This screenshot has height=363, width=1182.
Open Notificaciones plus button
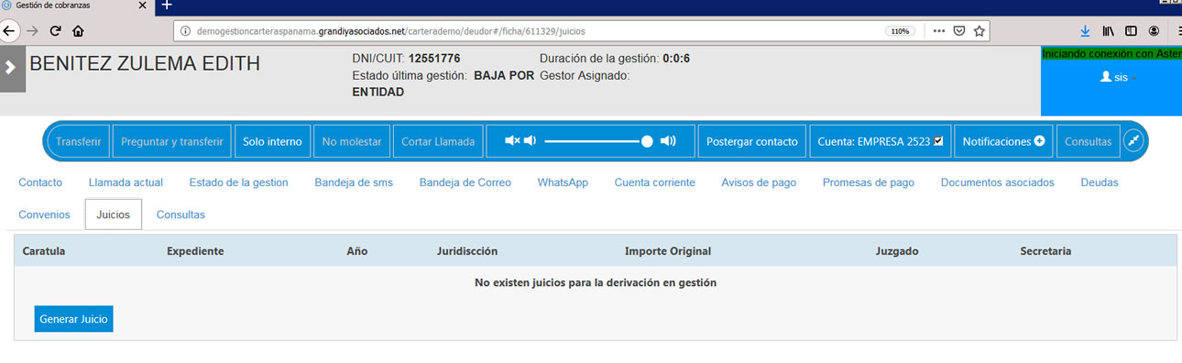pyautogui.click(x=1003, y=142)
